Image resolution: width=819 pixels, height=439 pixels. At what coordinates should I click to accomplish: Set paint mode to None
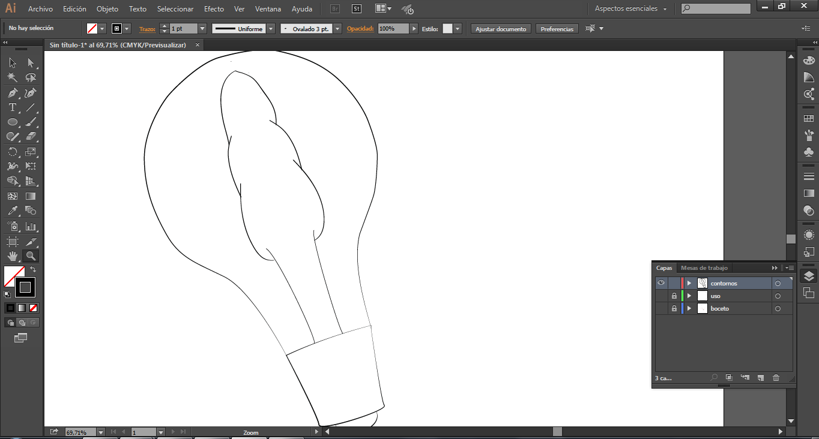(33, 308)
